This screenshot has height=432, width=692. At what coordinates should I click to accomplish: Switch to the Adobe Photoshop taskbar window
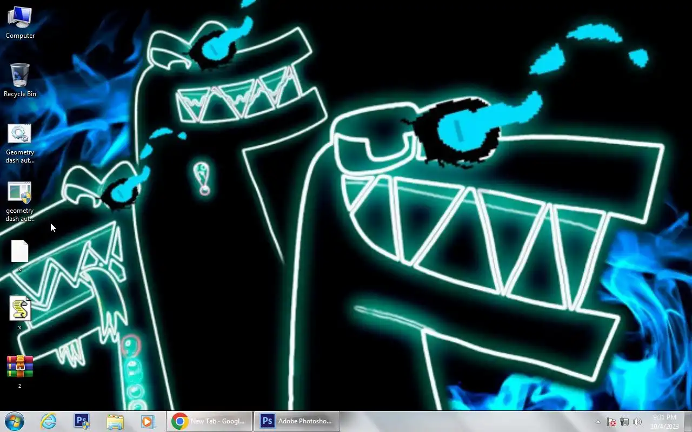[297, 421]
